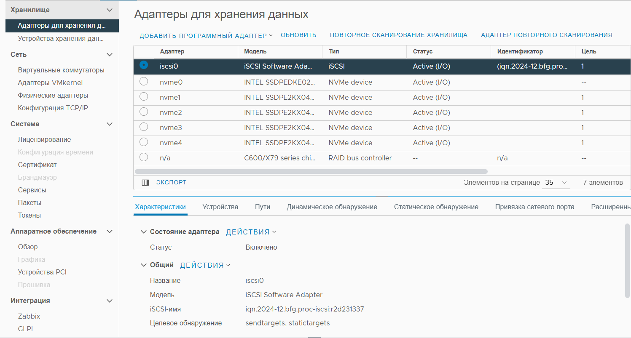This screenshot has height=338, width=631.
Task: Open the Привязка сетевого порта tab
Action: point(535,207)
